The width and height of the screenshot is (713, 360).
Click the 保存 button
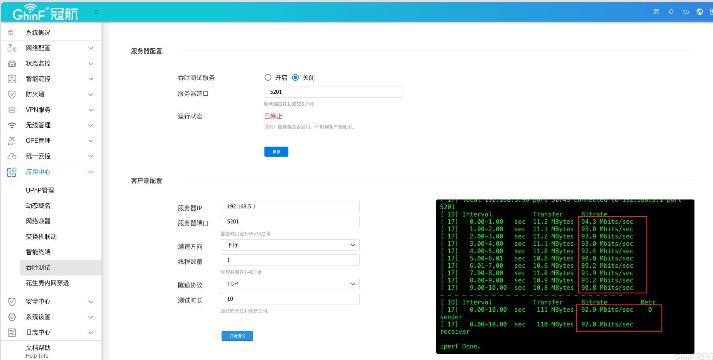tap(276, 152)
